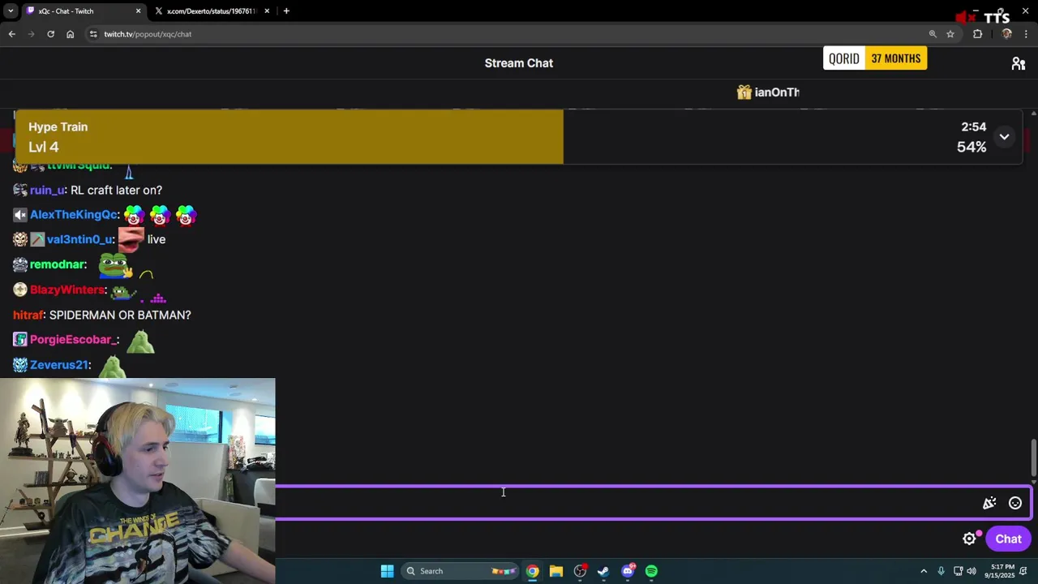Click the 'RL craft later on?' message text
This screenshot has height=584, width=1038.
pyautogui.click(x=116, y=190)
